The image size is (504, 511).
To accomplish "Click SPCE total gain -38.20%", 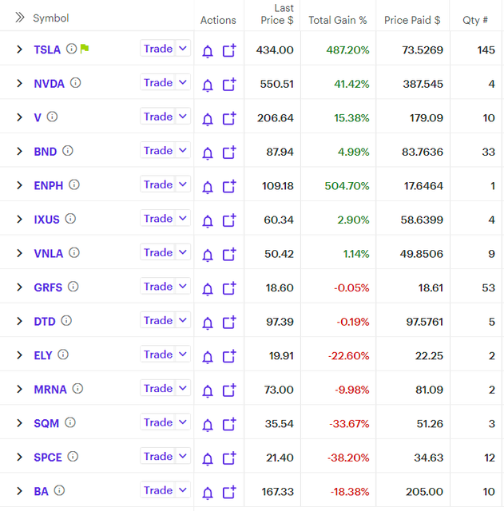I will tap(348, 458).
